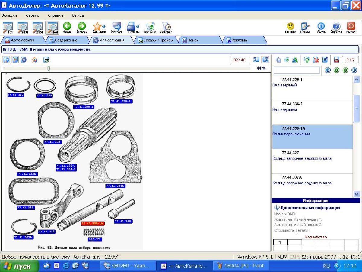Open the Сервис menu

[x=32, y=15]
